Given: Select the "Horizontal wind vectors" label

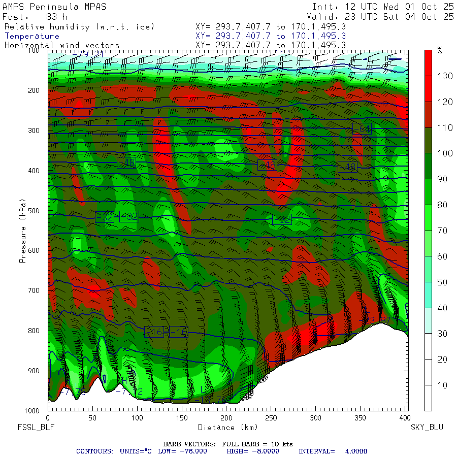Looking at the screenshot, I should pos(62,46).
